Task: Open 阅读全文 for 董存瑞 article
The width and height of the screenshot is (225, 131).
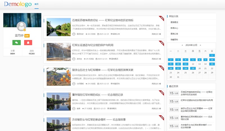Action: [x=156, y=109]
